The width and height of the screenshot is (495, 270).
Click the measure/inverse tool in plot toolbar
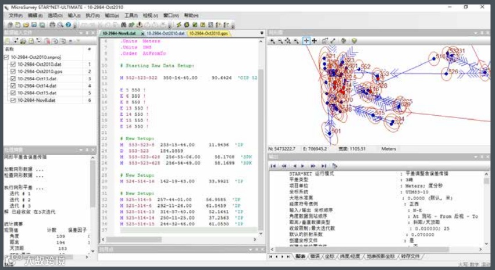click(x=333, y=41)
